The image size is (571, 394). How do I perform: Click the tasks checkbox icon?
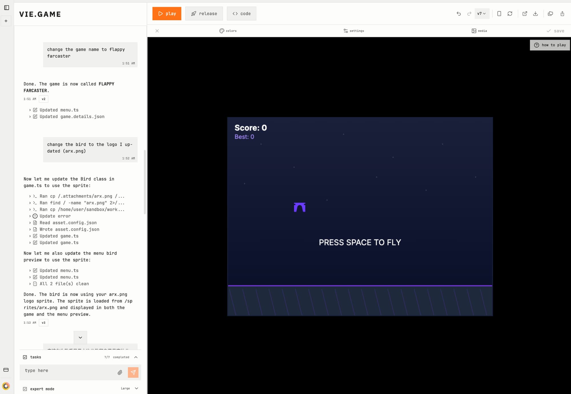(x=25, y=357)
